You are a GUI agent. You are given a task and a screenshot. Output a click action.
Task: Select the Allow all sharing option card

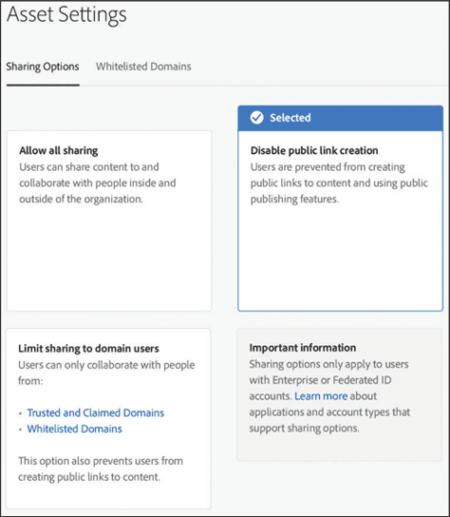click(109, 220)
